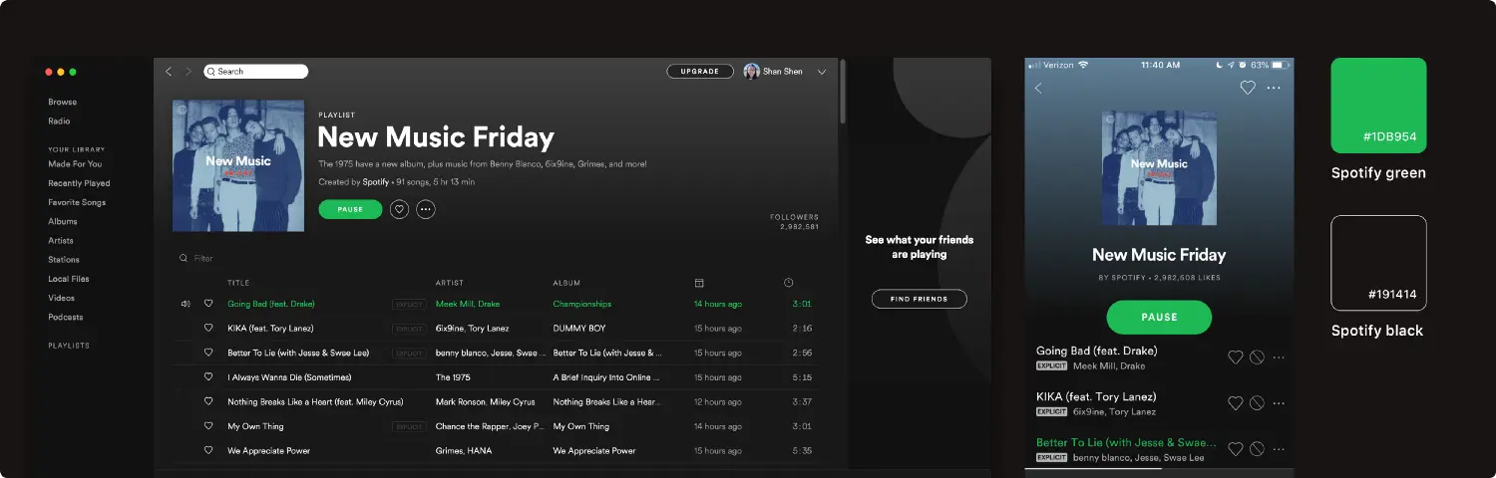Open Browse in sidebar

[63, 102]
